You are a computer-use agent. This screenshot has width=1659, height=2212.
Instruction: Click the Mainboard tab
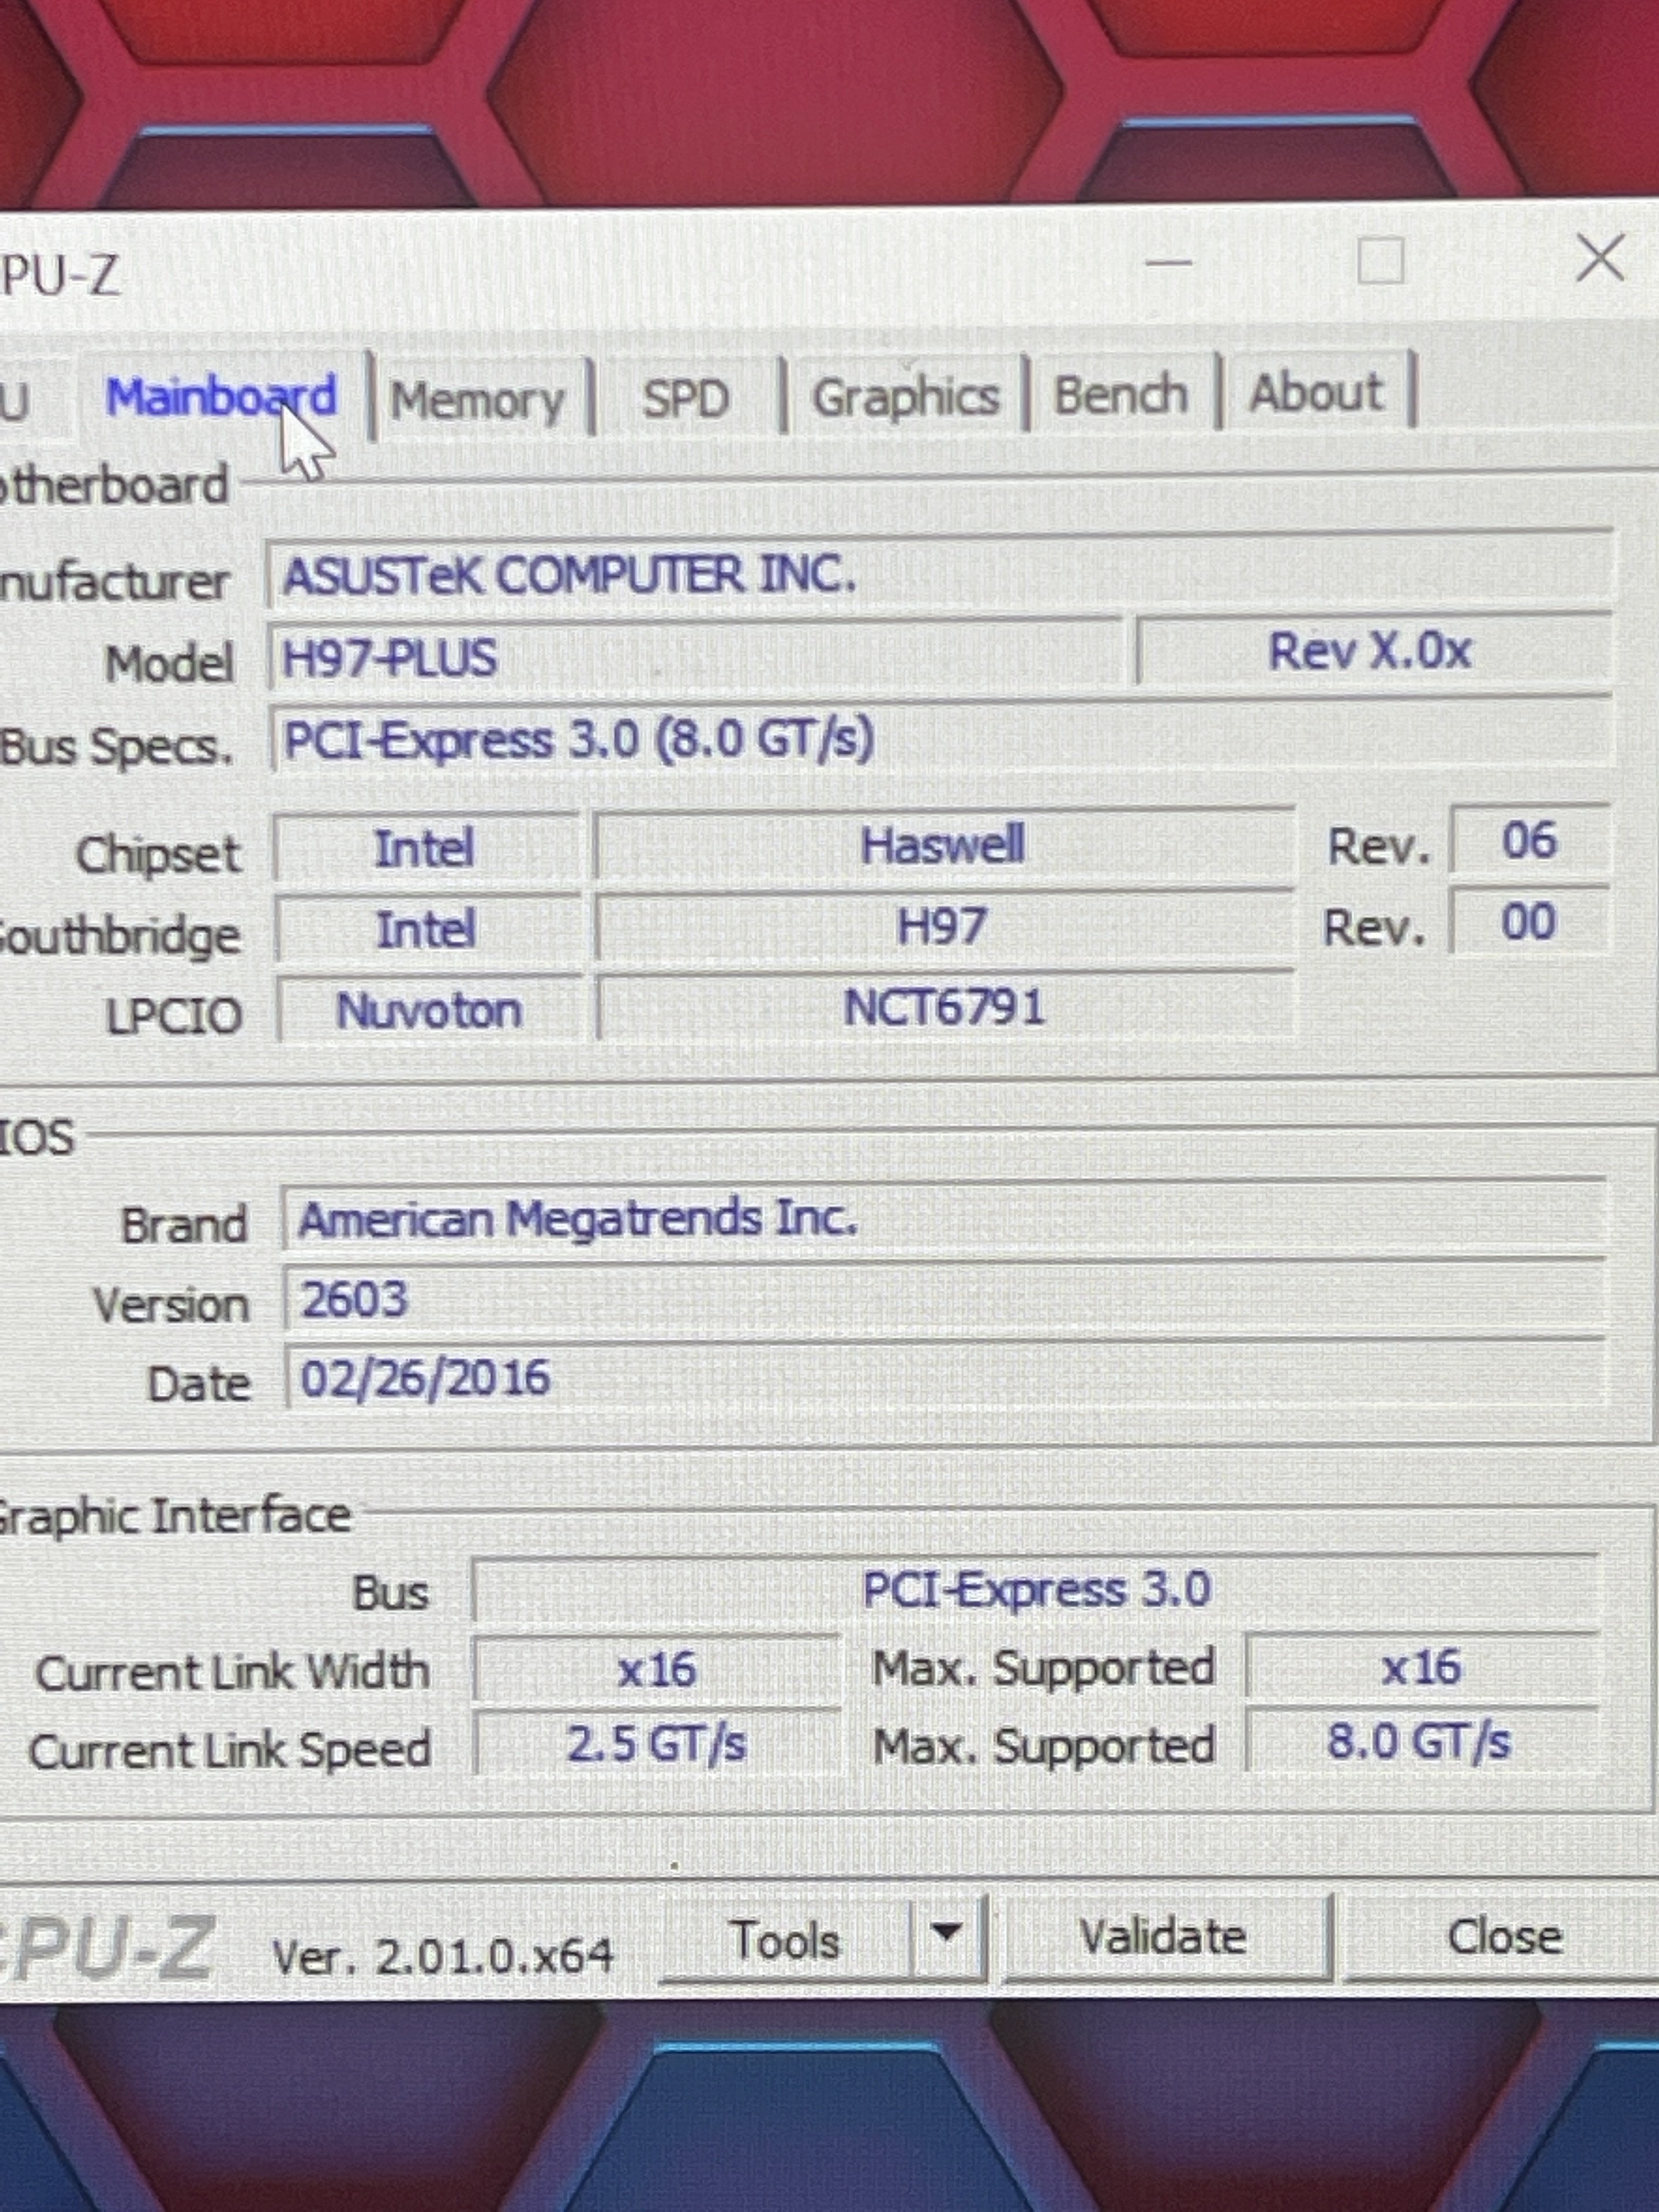point(220,397)
